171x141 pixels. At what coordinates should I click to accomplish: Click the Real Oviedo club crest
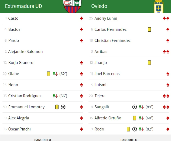tap(158, 6)
